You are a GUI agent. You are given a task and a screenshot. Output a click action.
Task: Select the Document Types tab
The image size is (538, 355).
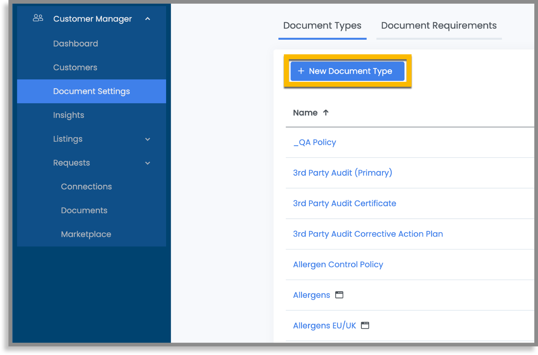[322, 25]
